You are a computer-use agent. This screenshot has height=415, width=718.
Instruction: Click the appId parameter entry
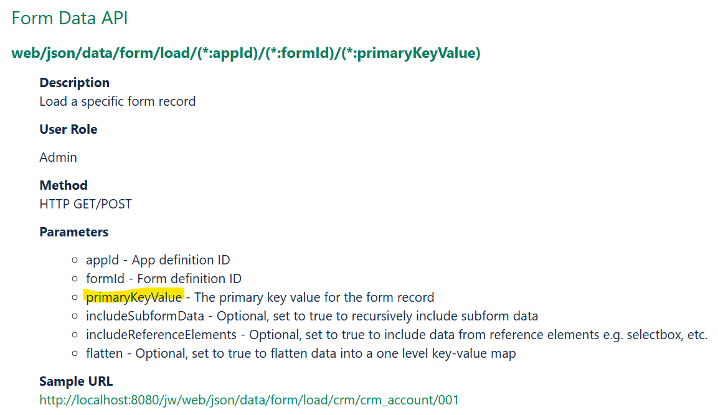[x=158, y=260]
